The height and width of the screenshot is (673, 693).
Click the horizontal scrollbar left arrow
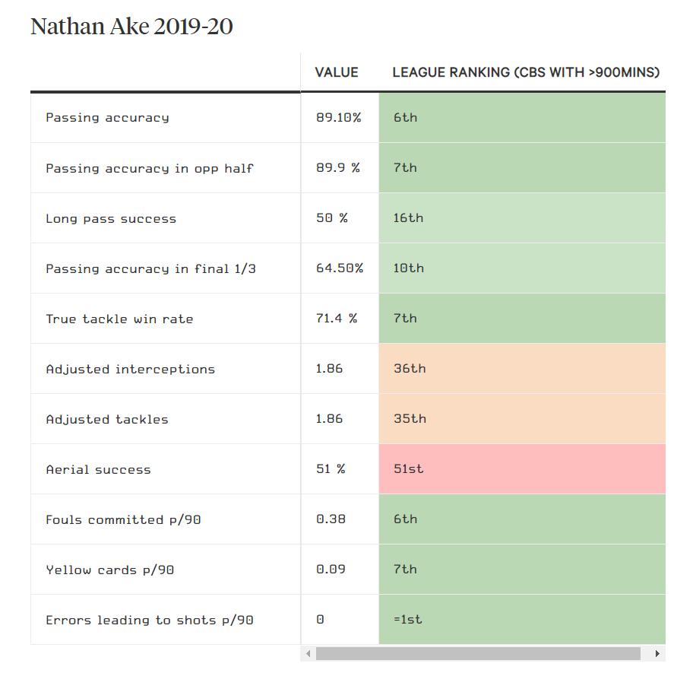tap(308, 654)
